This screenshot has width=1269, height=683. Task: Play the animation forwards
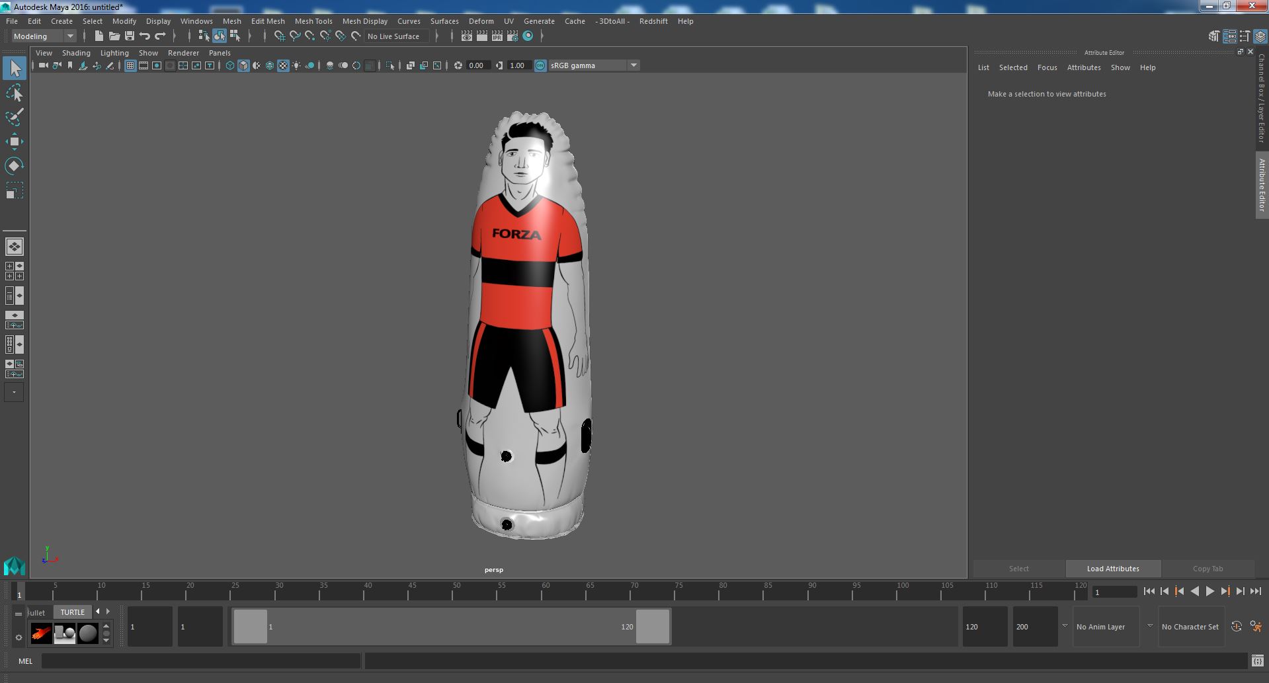pyautogui.click(x=1209, y=592)
